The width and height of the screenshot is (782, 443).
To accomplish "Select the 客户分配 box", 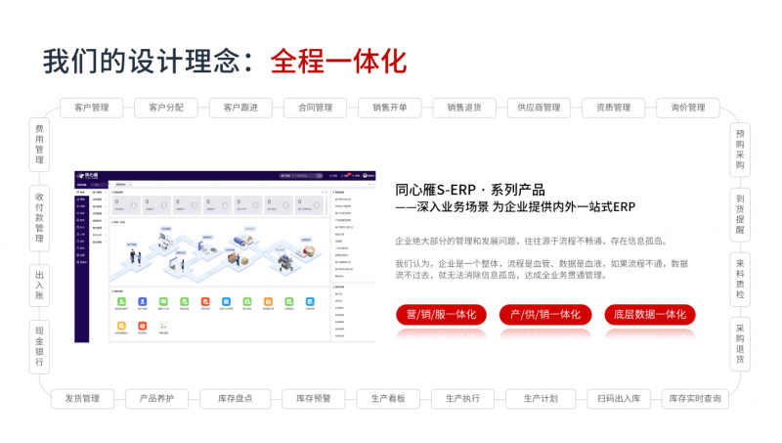I will (x=166, y=108).
